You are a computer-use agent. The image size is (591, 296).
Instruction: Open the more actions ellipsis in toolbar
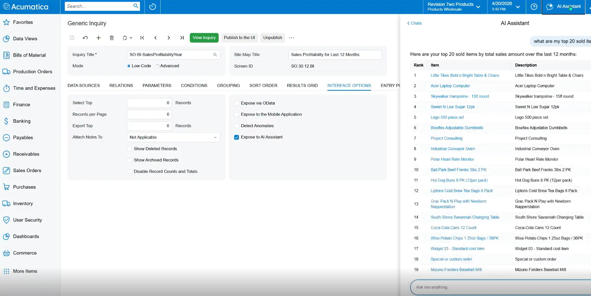click(x=291, y=38)
